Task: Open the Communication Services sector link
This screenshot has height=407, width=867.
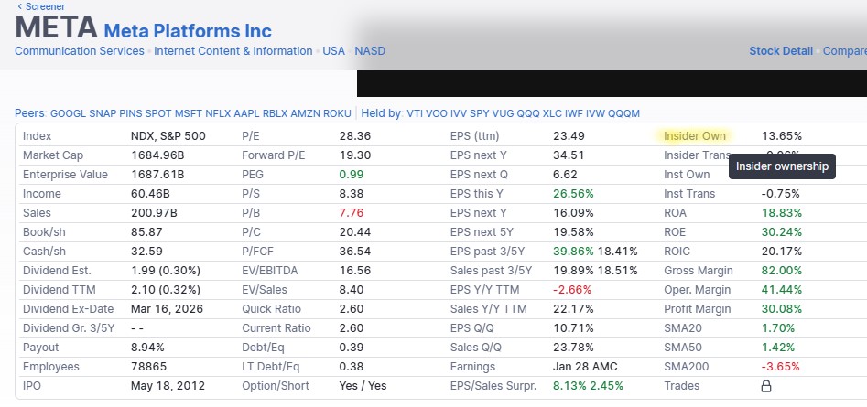Action: pyautogui.click(x=80, y=51)
